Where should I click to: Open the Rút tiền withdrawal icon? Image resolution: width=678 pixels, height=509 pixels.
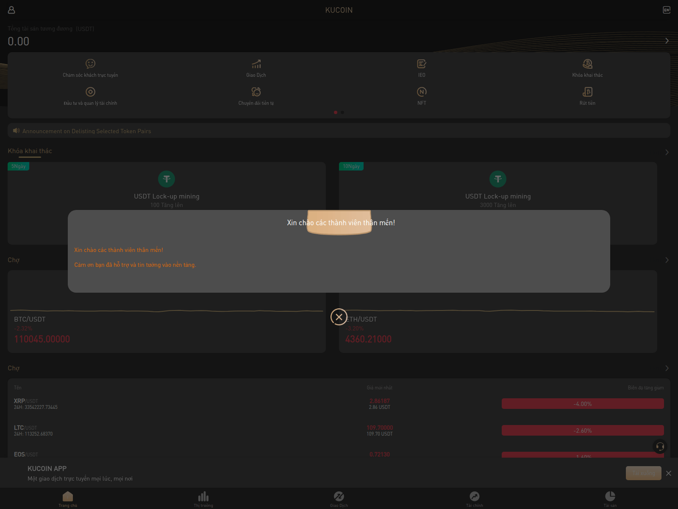point(587,92)
